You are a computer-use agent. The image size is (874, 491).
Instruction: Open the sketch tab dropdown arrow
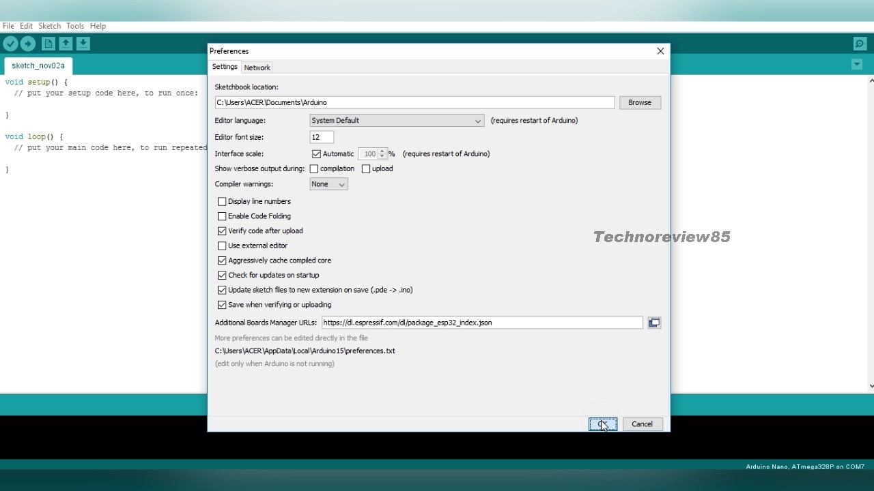[857, 65]
